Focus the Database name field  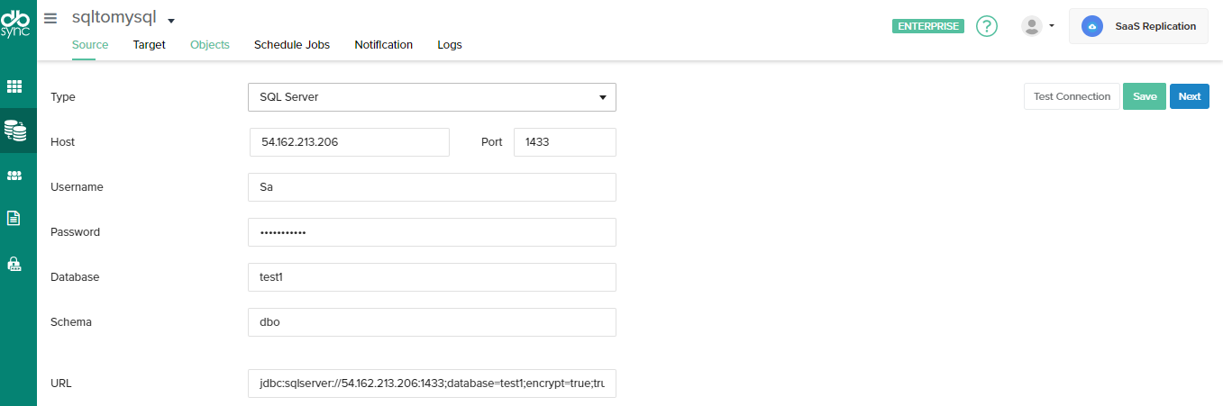pyautogui.click(x=432, y=277)
